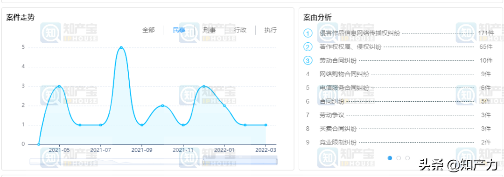This screenshot has width=504, height=177.
Task: Click the 2021-07 data point on chart
Action: 101,125
